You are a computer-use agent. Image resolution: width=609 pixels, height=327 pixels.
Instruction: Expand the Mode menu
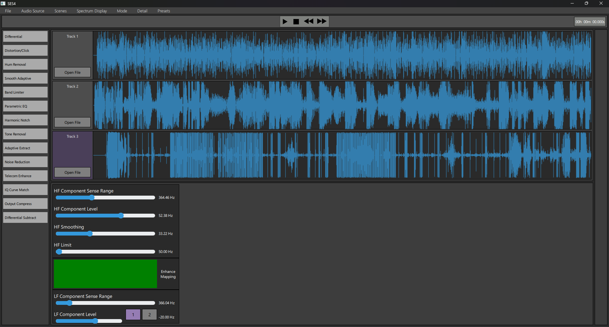[122, 11]
